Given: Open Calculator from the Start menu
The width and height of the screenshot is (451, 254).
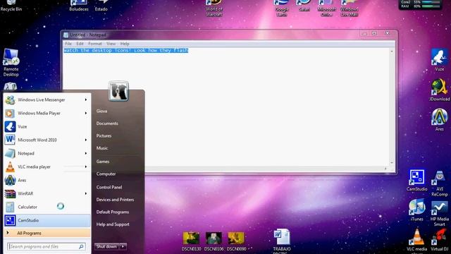Looking at the screenshot, I should pos(47,207).
